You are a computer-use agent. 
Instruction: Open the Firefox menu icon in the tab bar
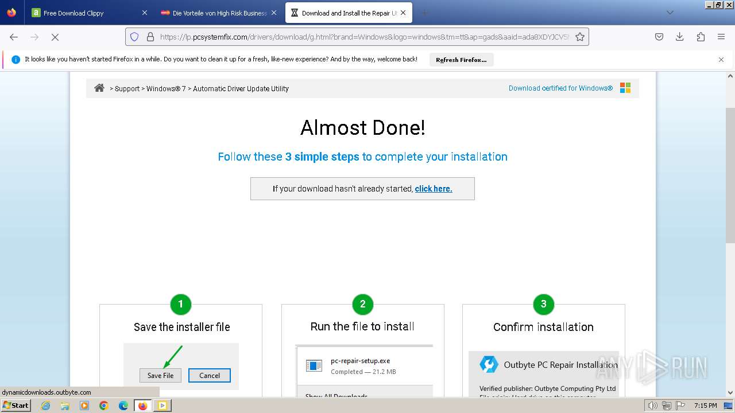click(x=11, y=13)
